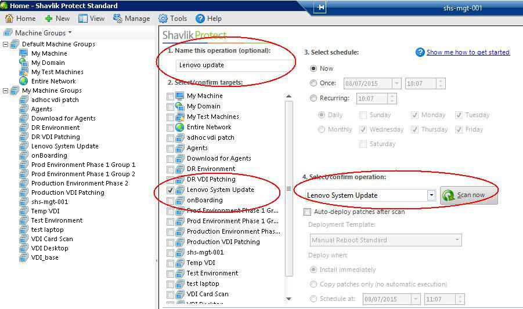Select the Once schedule radio button
This screenshot has height=309, width=523.
(313, 83)
